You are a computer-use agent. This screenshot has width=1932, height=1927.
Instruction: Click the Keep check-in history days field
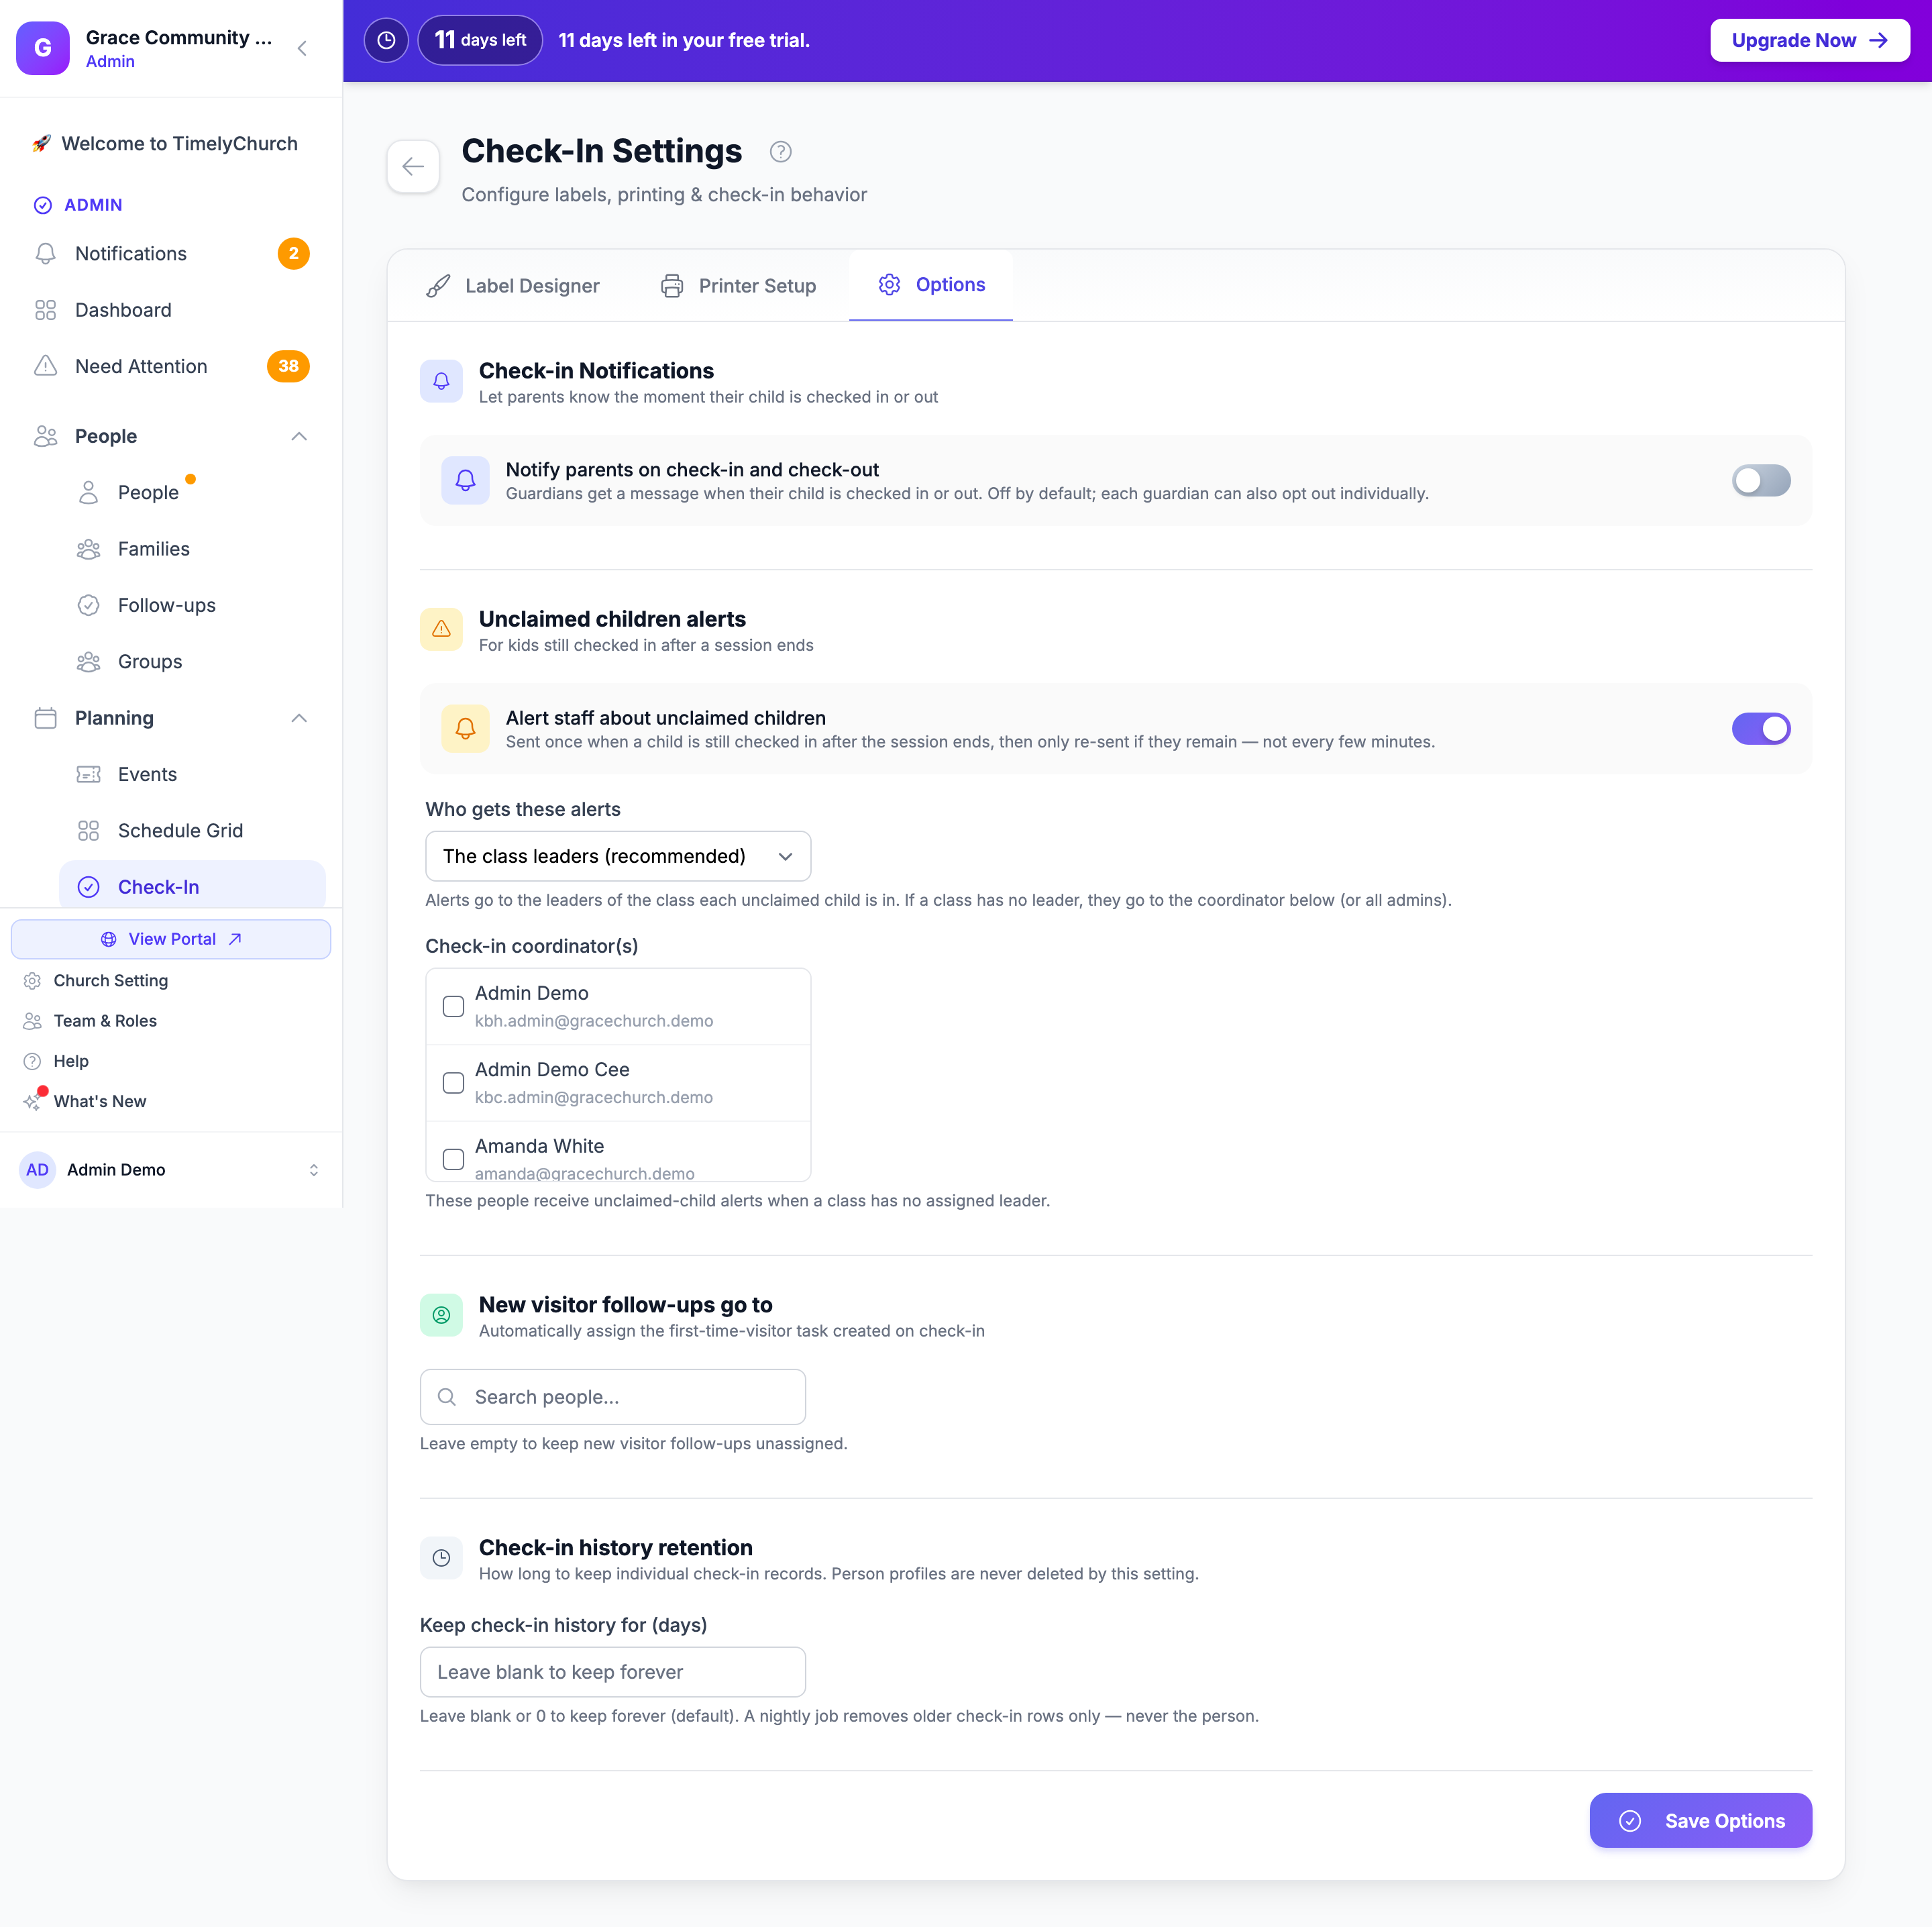point(613,1672)
